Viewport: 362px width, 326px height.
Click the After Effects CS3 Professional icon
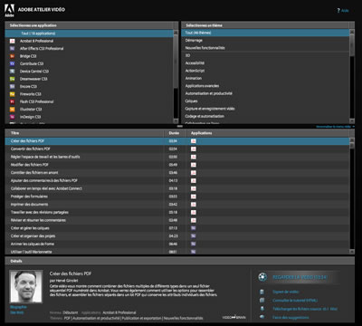[13, 49]
